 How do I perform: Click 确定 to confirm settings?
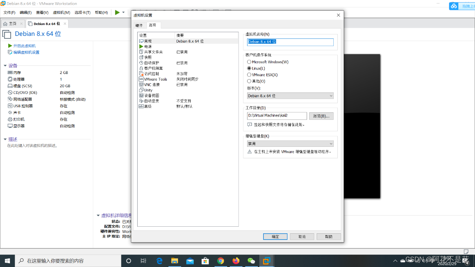pyautogui.click(x=275, y=237)
